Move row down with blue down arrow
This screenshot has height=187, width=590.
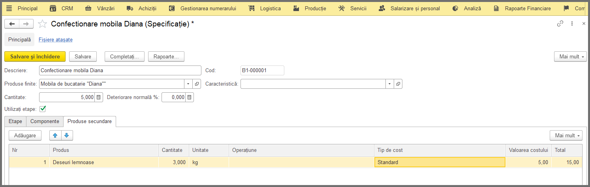click(x=67, y=136)
